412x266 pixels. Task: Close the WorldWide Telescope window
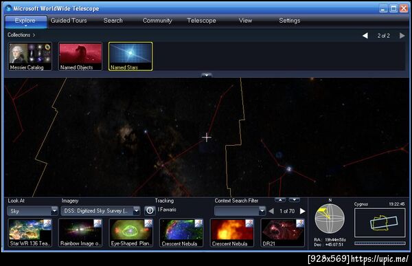click(404, 8)
